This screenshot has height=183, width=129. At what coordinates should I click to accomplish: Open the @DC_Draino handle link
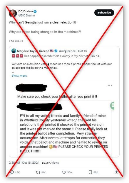[x=27, y=15]
